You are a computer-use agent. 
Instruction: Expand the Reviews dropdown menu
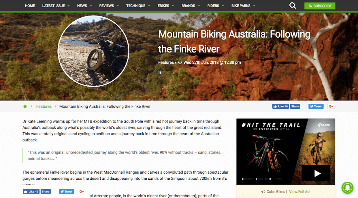tap(109, 6)
